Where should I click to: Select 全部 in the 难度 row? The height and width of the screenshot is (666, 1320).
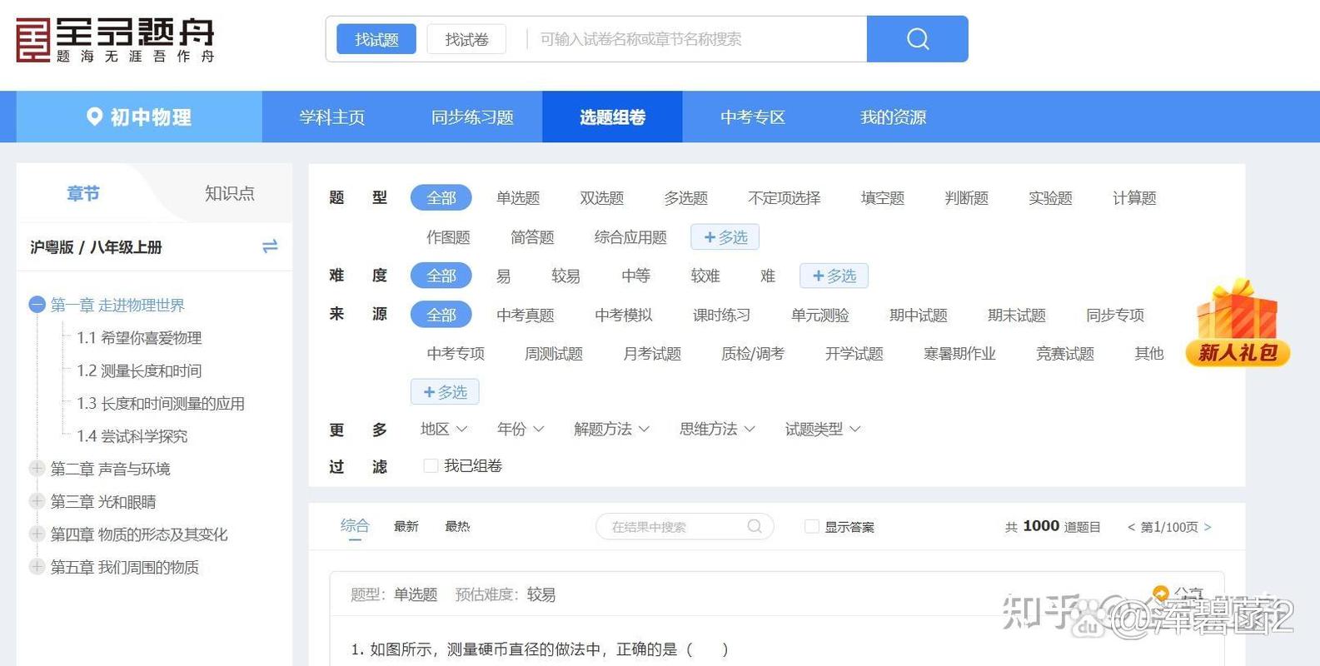click(441, 276)
